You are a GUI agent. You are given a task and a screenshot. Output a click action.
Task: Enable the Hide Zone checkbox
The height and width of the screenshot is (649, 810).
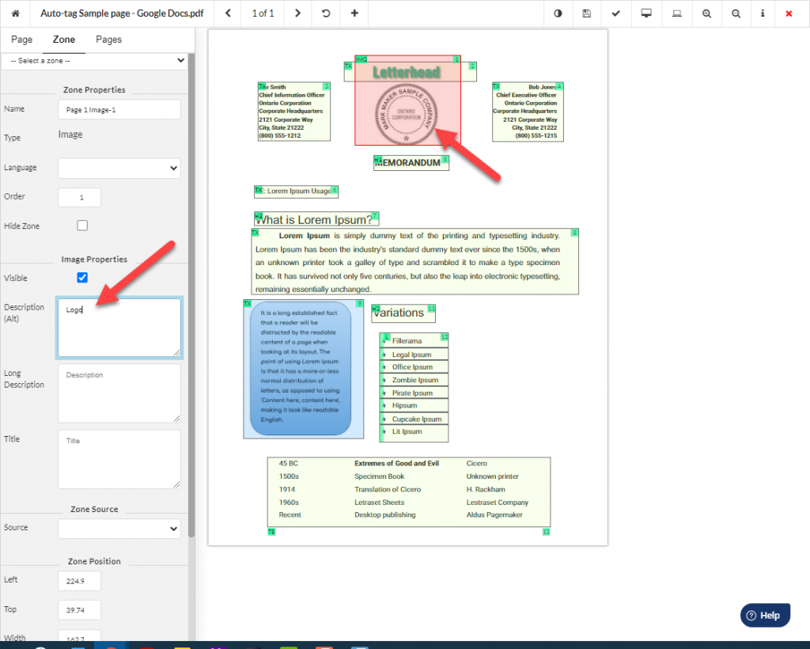click(81, 226)
